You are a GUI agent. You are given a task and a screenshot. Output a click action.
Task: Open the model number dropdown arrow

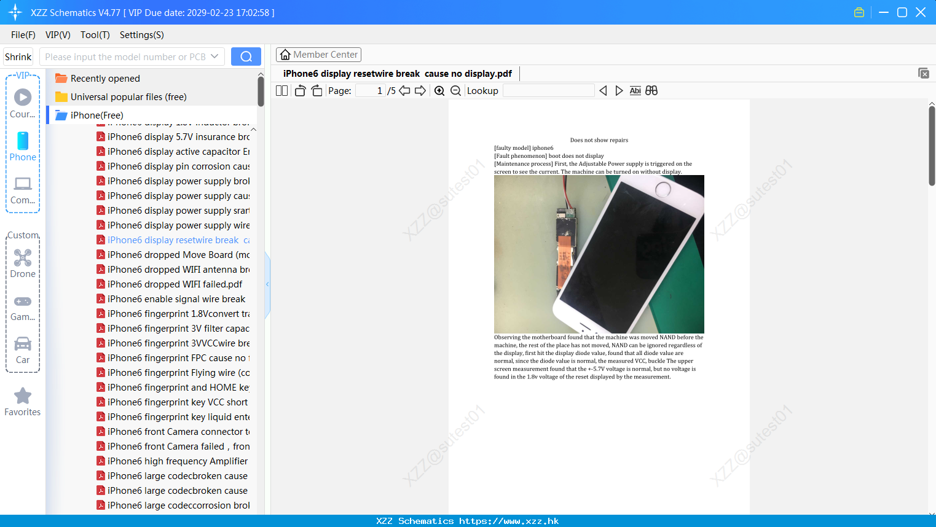click(x=214, y=57)
